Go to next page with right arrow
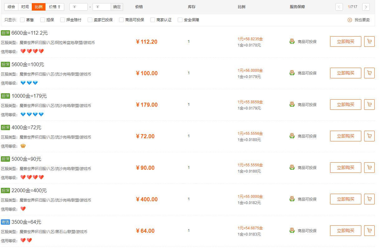This screenshot has height=249, width=380. click(x=366, y=7)
